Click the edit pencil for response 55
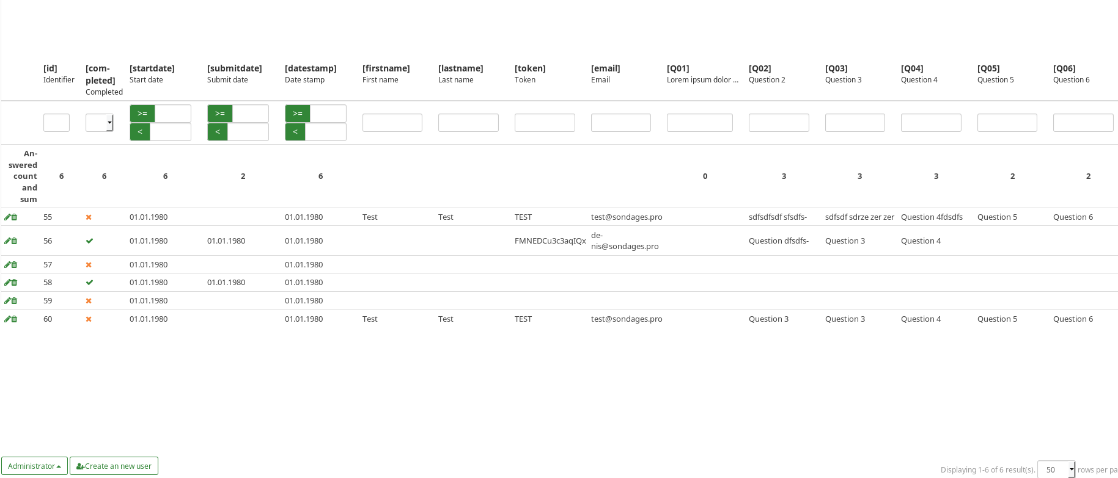Image resolution: width=1118 pixels, height=478 pixels. click(7, 217)
